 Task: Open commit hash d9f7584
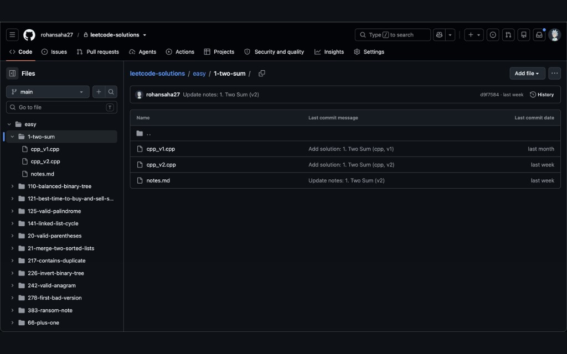(x=489, y=95)
